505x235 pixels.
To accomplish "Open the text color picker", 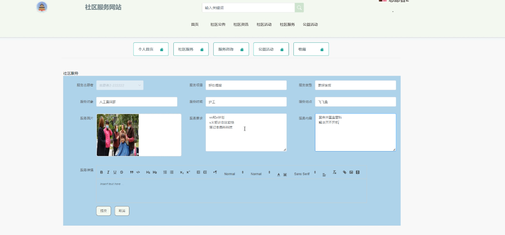I will tap(279, 174).
